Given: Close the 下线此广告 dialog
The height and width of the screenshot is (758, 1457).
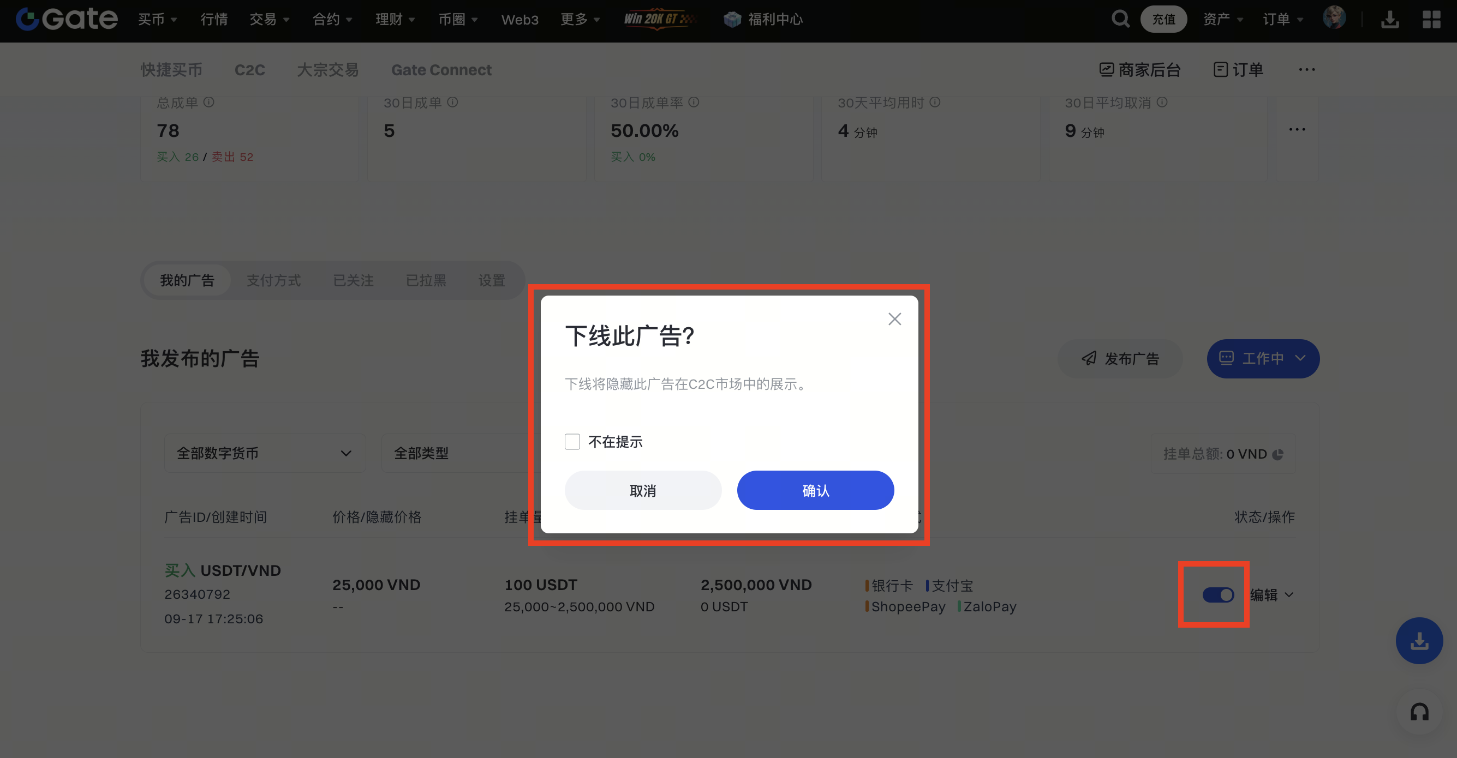Looking at the screenshot, I should (x=894, y=319).
